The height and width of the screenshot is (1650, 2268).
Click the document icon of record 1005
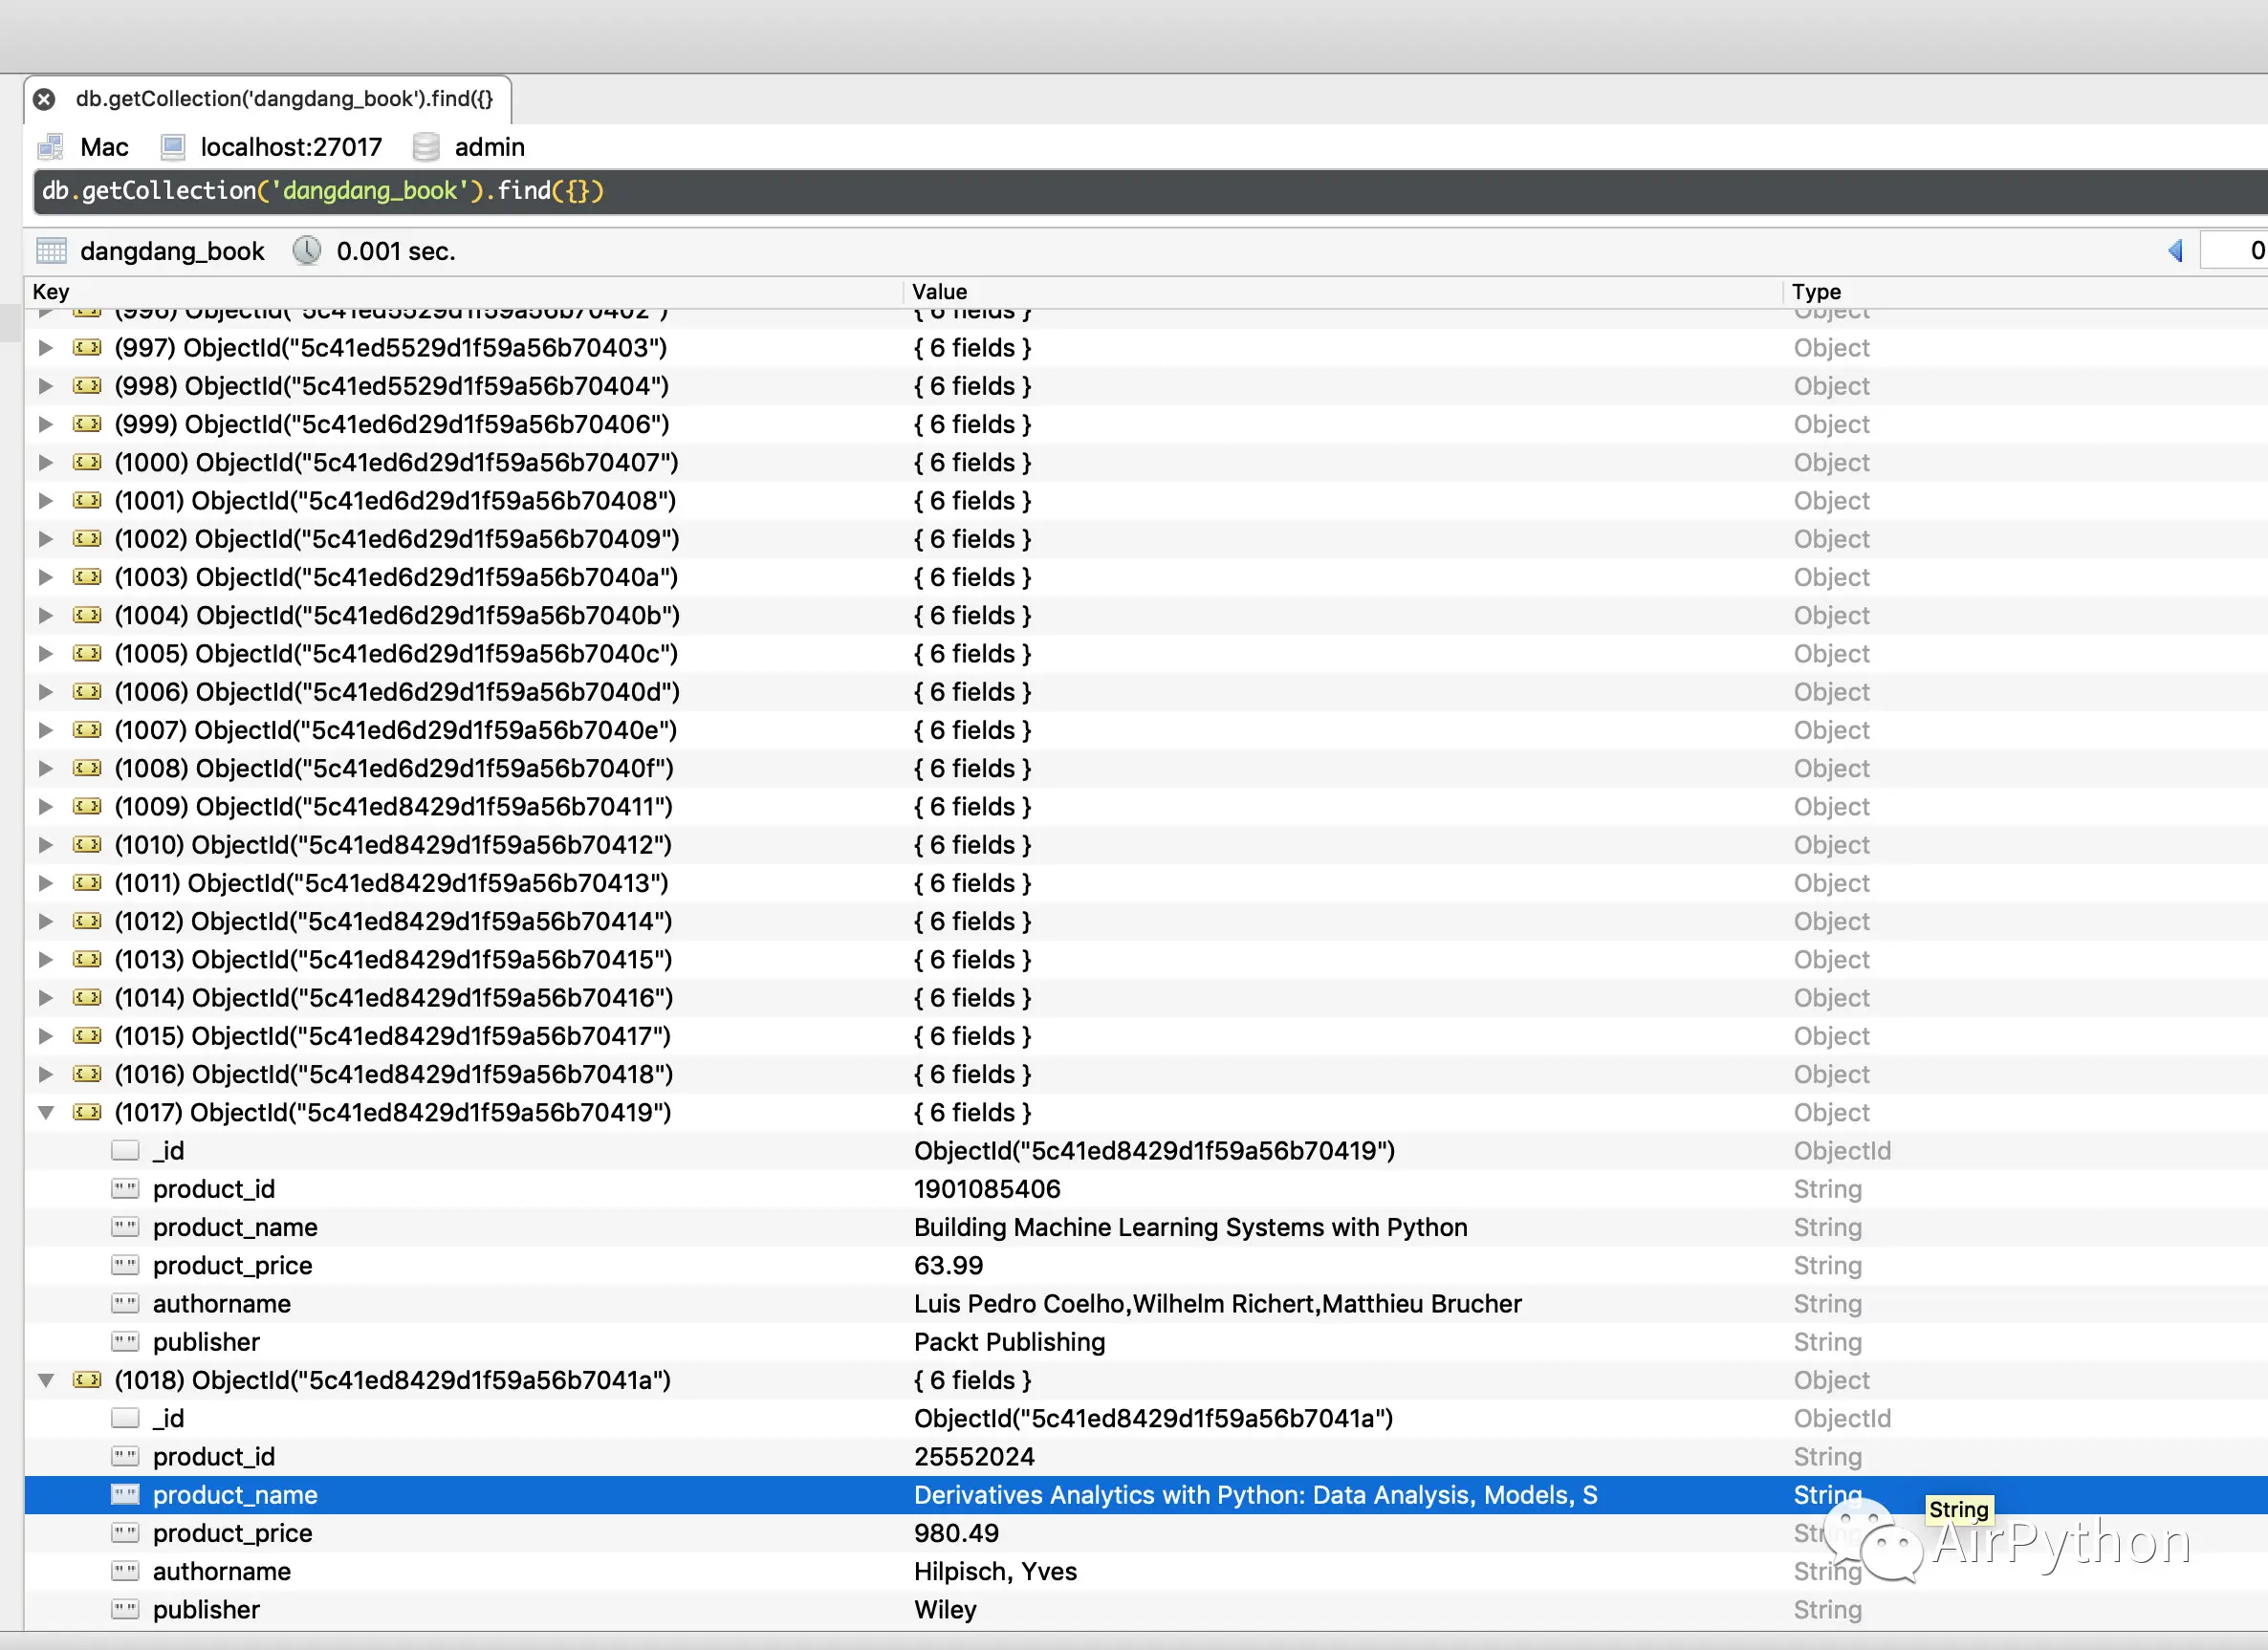(88, 654)
